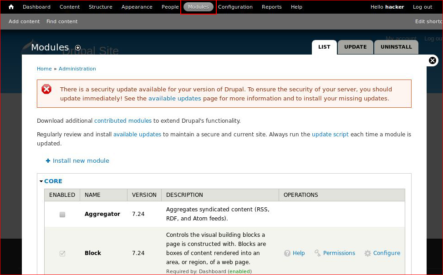The height and width of the screenshot is (275, 443).
Task: Click the red error icon in warning message
Action: 46,90
